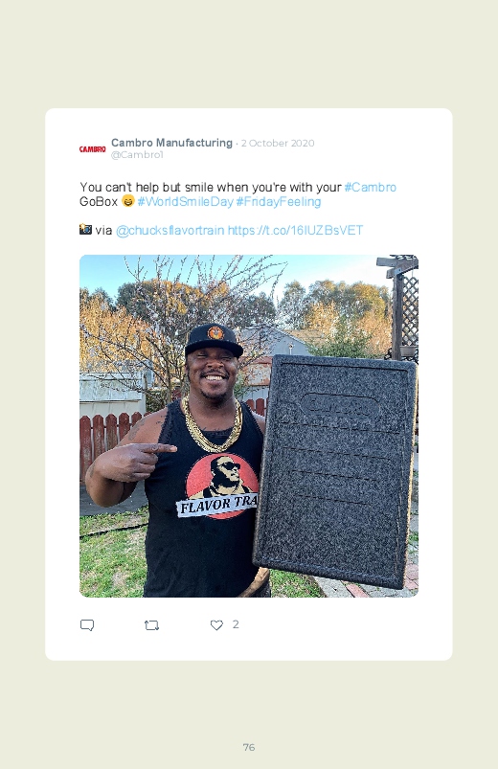Click the black GoBox container in photo
Image resolution: width=498 pixels, height=769 pixels.
[335, 472]
